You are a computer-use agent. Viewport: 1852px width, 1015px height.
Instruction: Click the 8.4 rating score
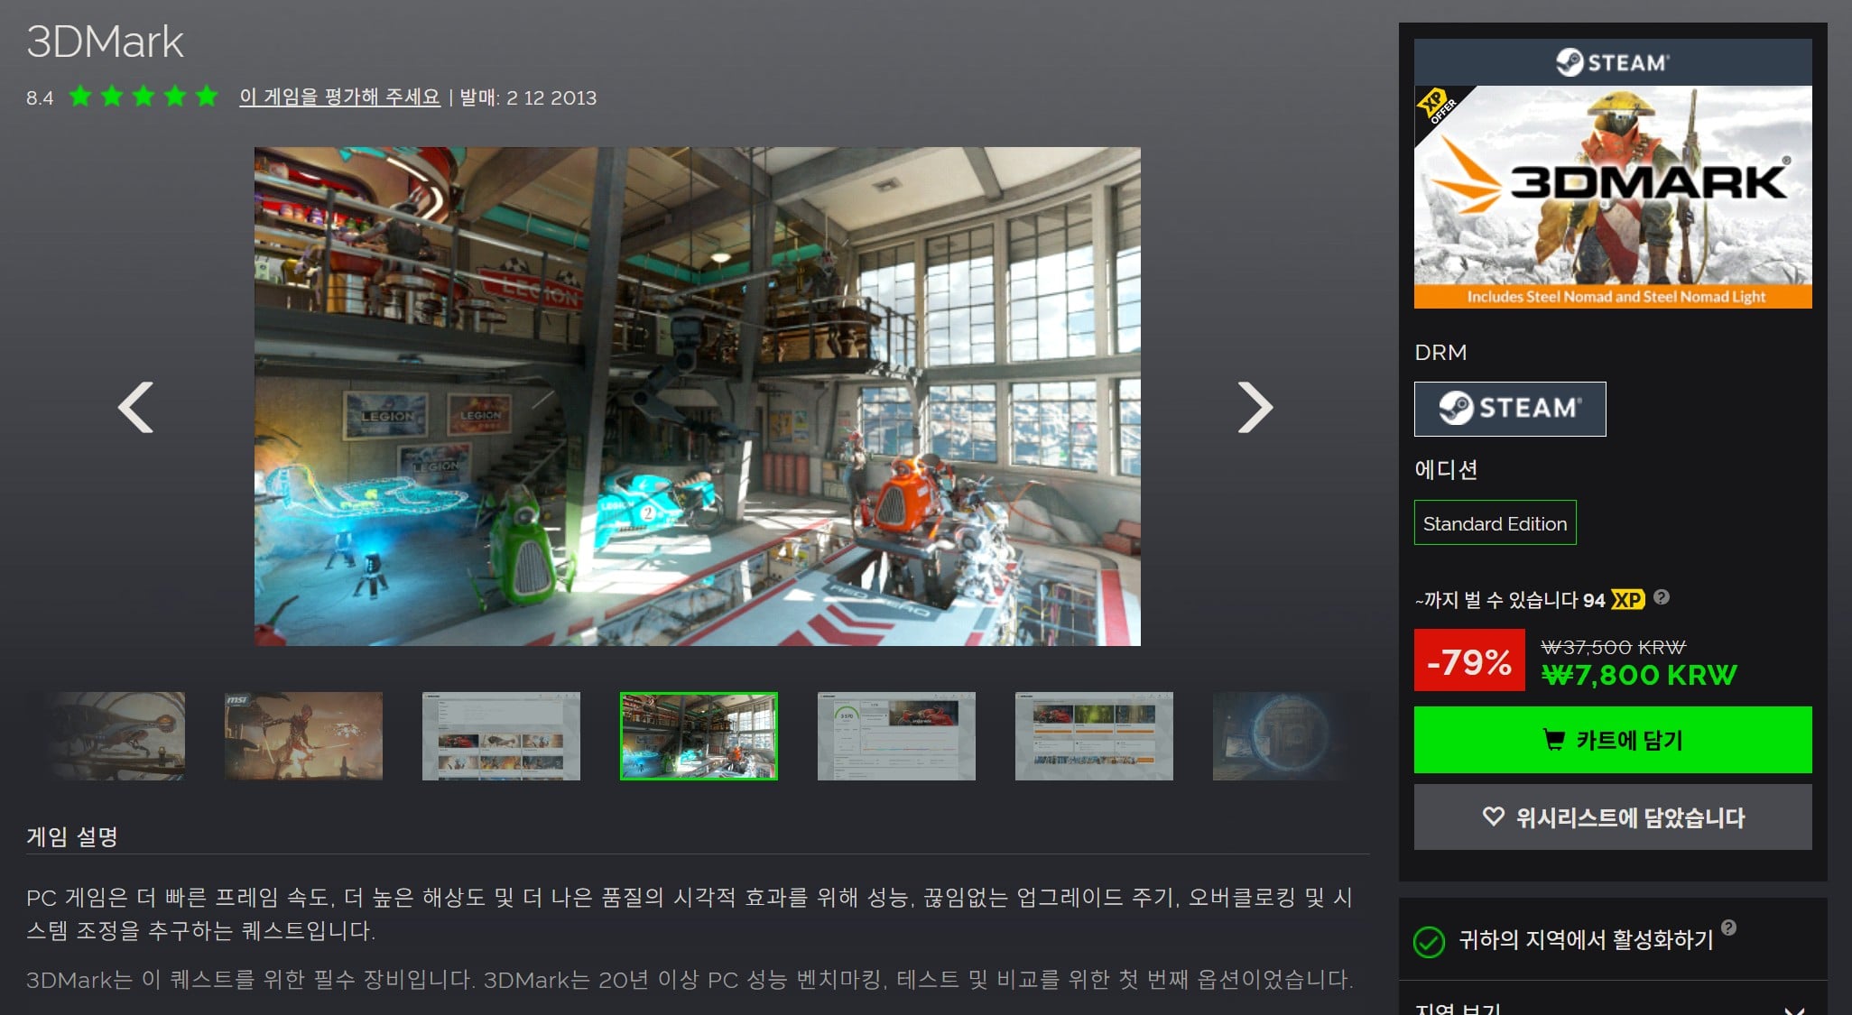tap(40, 97)
